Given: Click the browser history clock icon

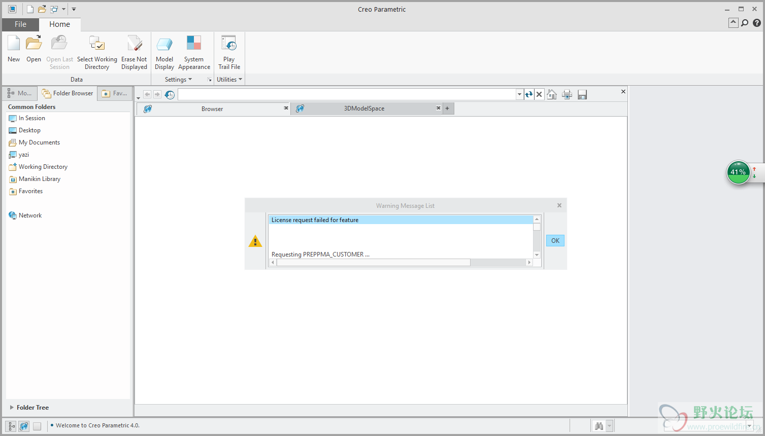Looking at the screenshot, I should pos(170,95).
